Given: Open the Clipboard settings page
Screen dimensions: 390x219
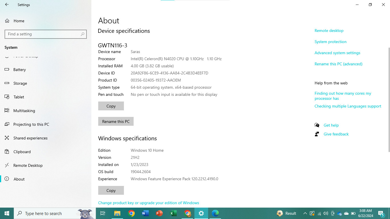Looking at the screenshot, I should click(x=46, y=152).
